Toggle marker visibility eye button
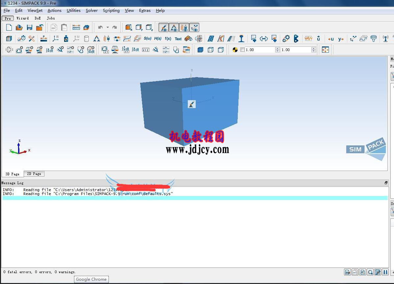Screen dimensions: 394x284 (194, 27)
